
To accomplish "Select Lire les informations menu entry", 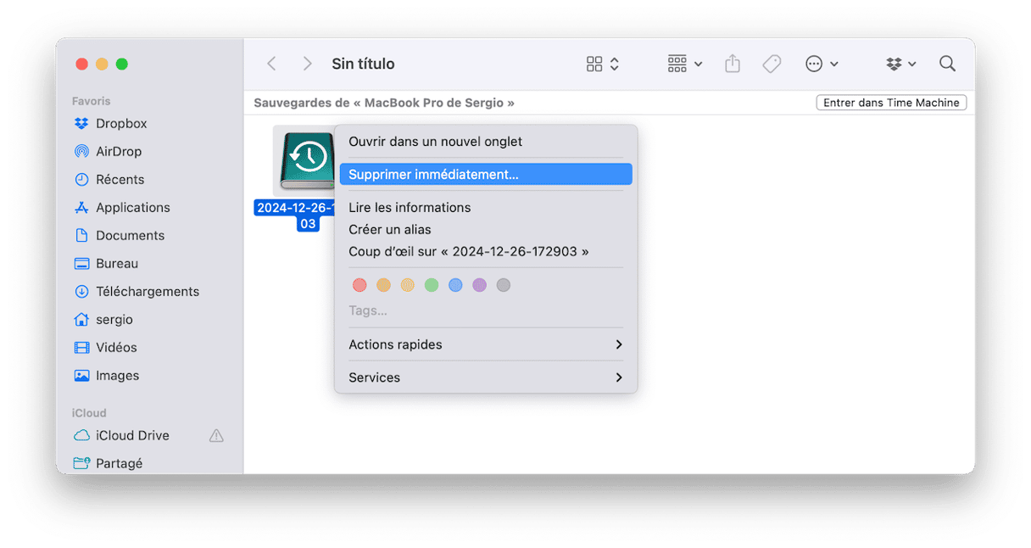I will [x=410, y=207].
